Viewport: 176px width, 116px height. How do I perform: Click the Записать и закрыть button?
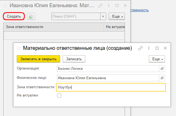tap(38, 59)
